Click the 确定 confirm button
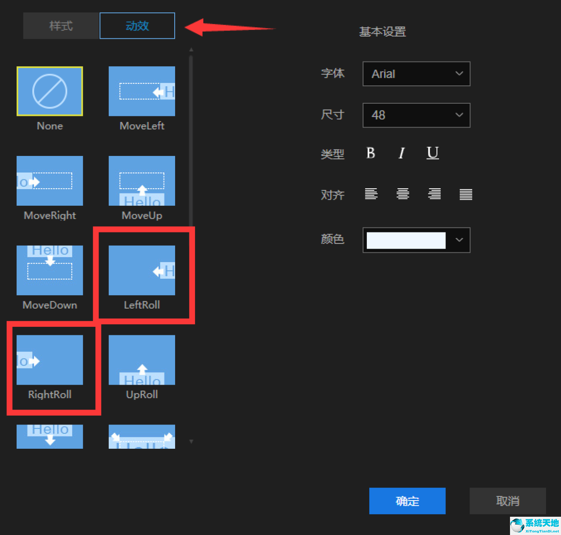This screenshot has height=535, width=561. [x=407, y=501]
